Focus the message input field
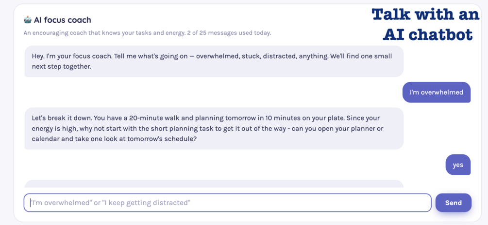The image size is (488, 225). [228, 203]
